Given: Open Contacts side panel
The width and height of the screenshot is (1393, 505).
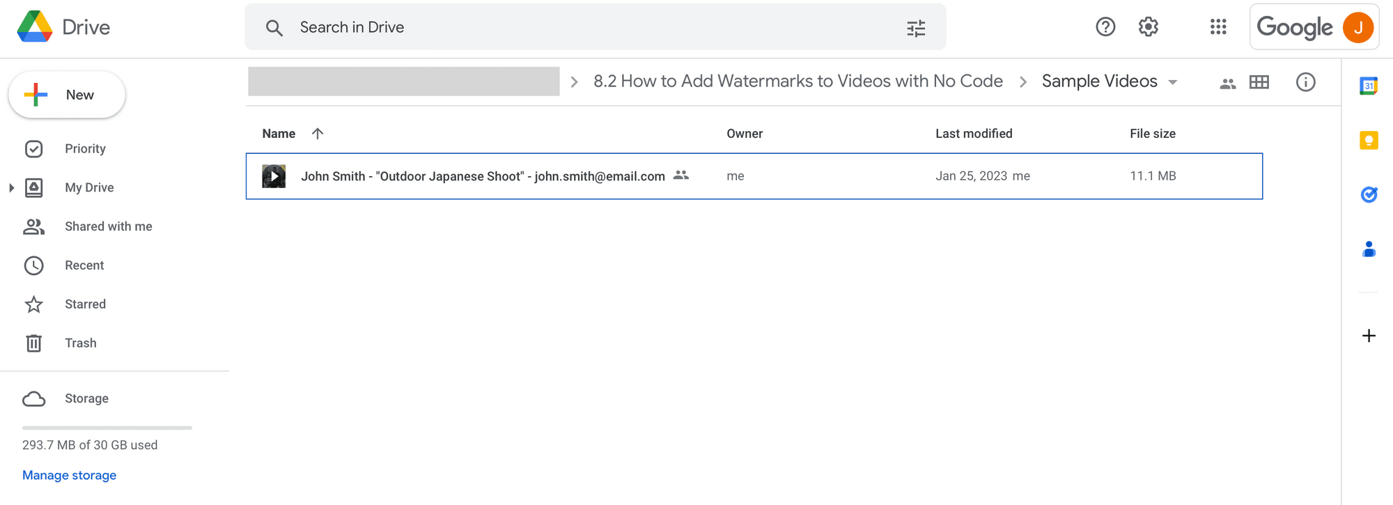Looking at the screenshot, I should pyautogui.click(x=1369, y=249).
